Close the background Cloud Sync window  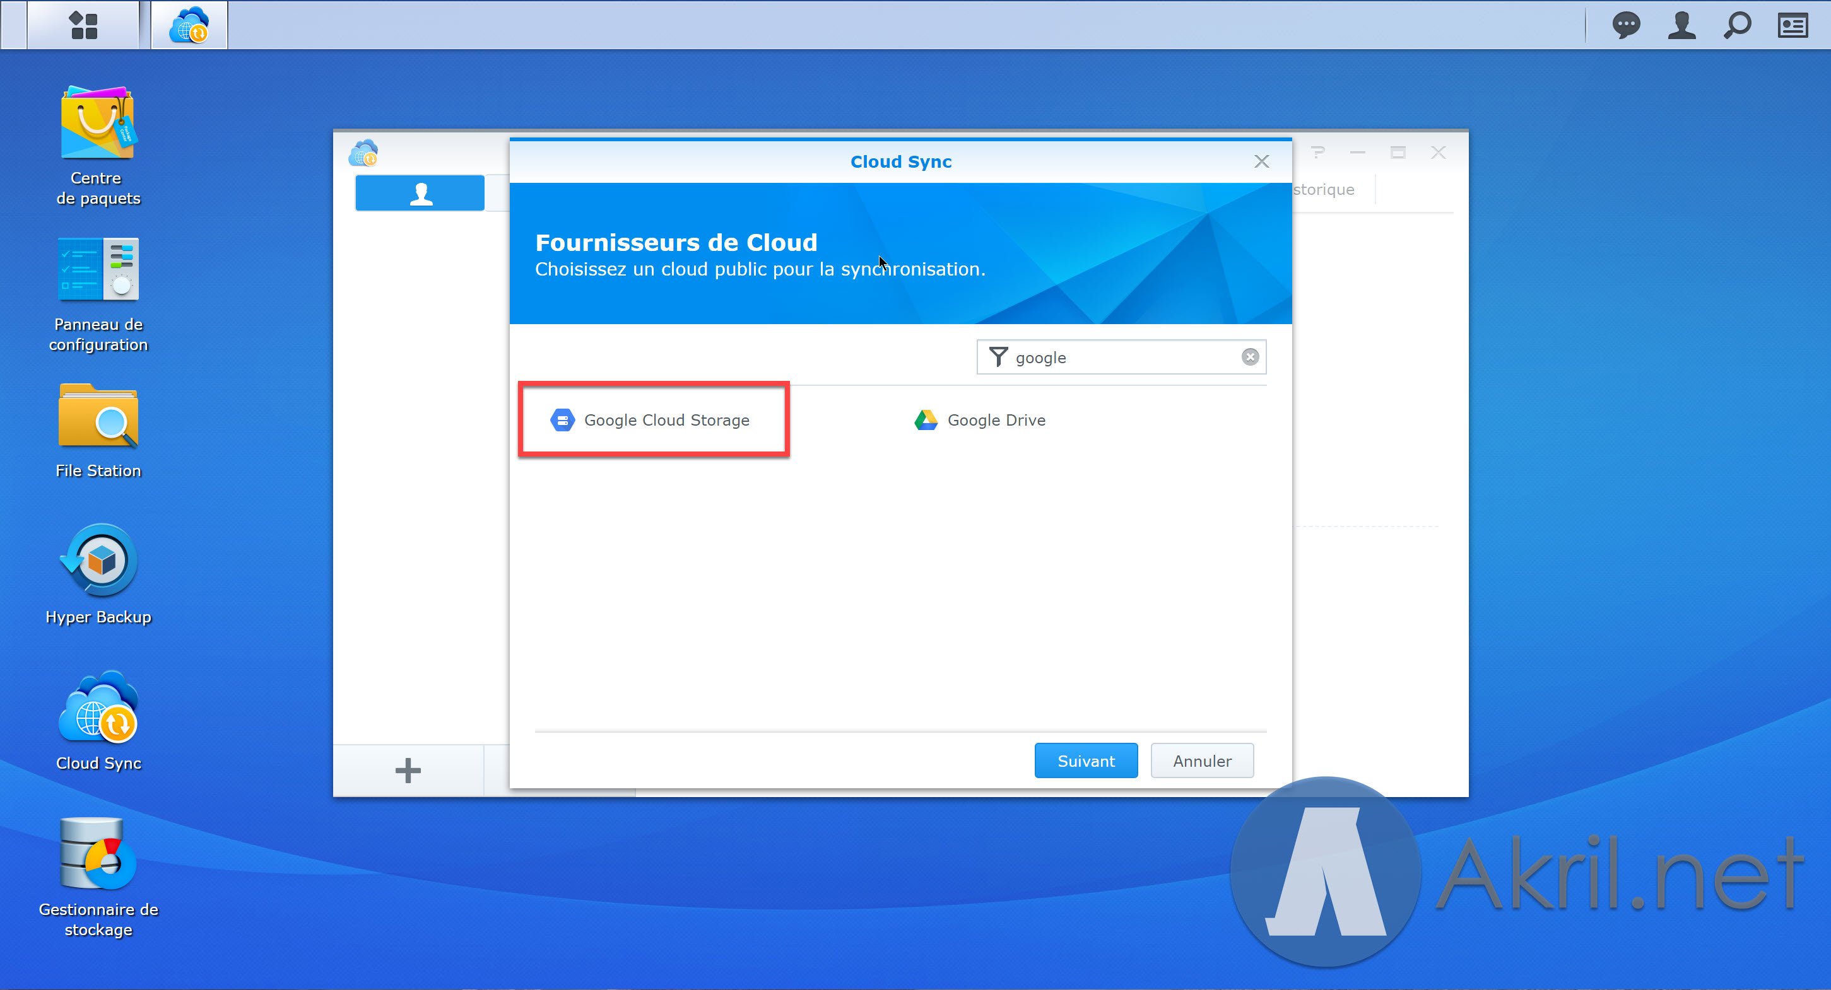click(x=1439, y=152)
